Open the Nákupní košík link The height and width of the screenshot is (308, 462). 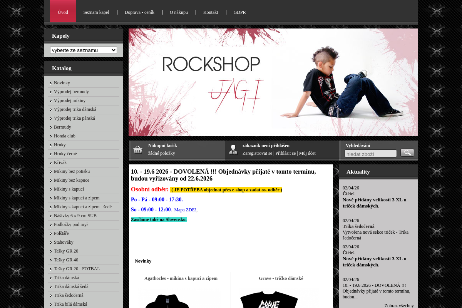(162, 146)
